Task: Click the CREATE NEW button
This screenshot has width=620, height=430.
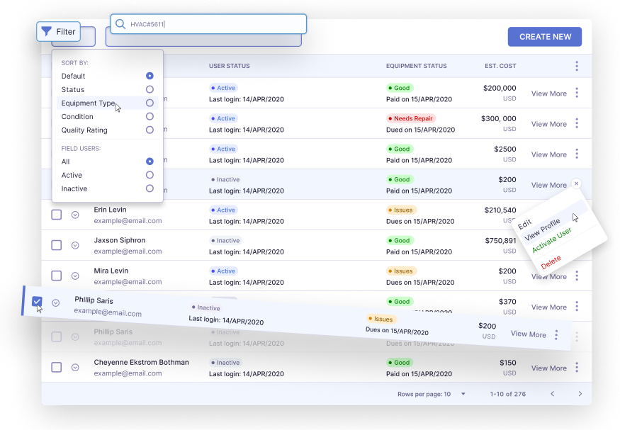Action: tap(544, 37)
